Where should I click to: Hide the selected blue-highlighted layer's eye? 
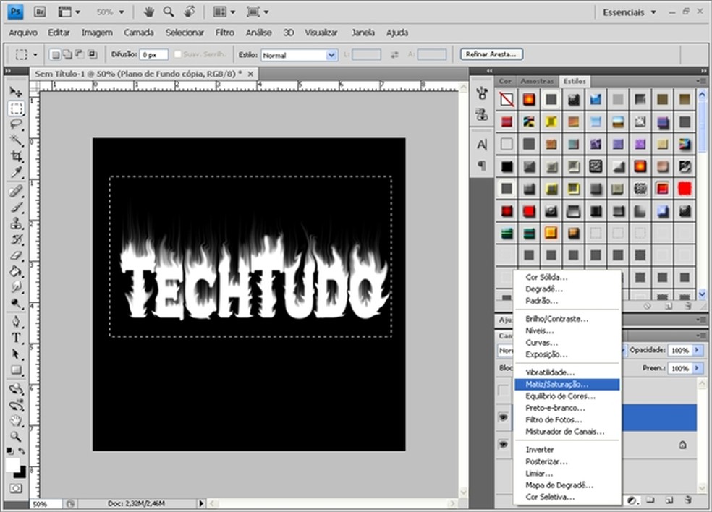pyautogui.click(x=503, y=417)
